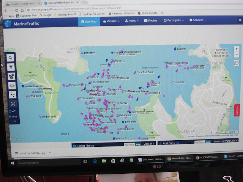This screenshot has height=182, width=243.
Task: Click the Hey Jude vessel marker
Action: click(173, 83)
